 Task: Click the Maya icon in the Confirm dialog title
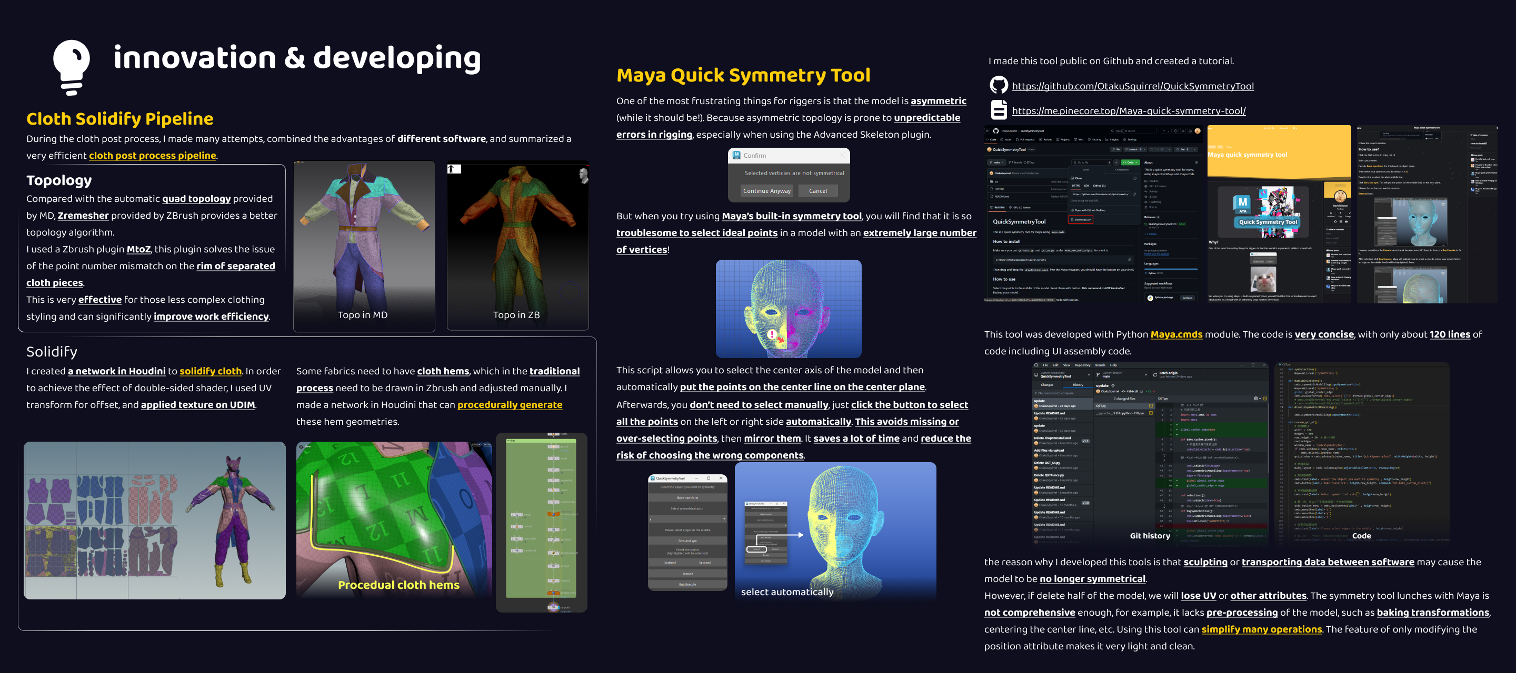click(736, 155)
